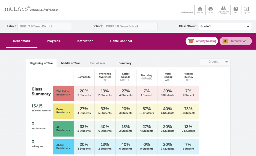The height and width of the screenshot is (156, 256).
Task: Expand the Class/Group Grade 1 dropdown
Action: (225, 26)
